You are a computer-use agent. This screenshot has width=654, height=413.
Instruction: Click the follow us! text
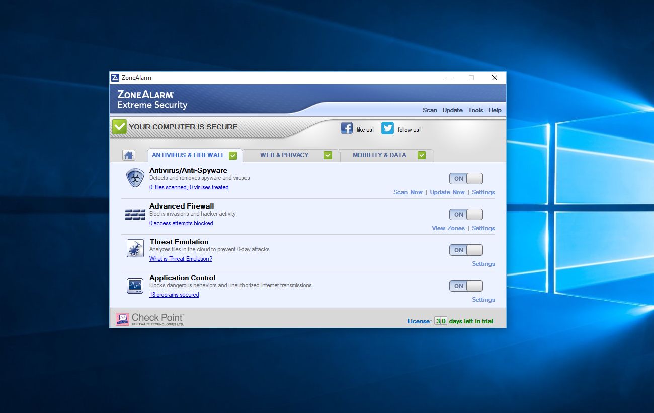tap(409, 130)
